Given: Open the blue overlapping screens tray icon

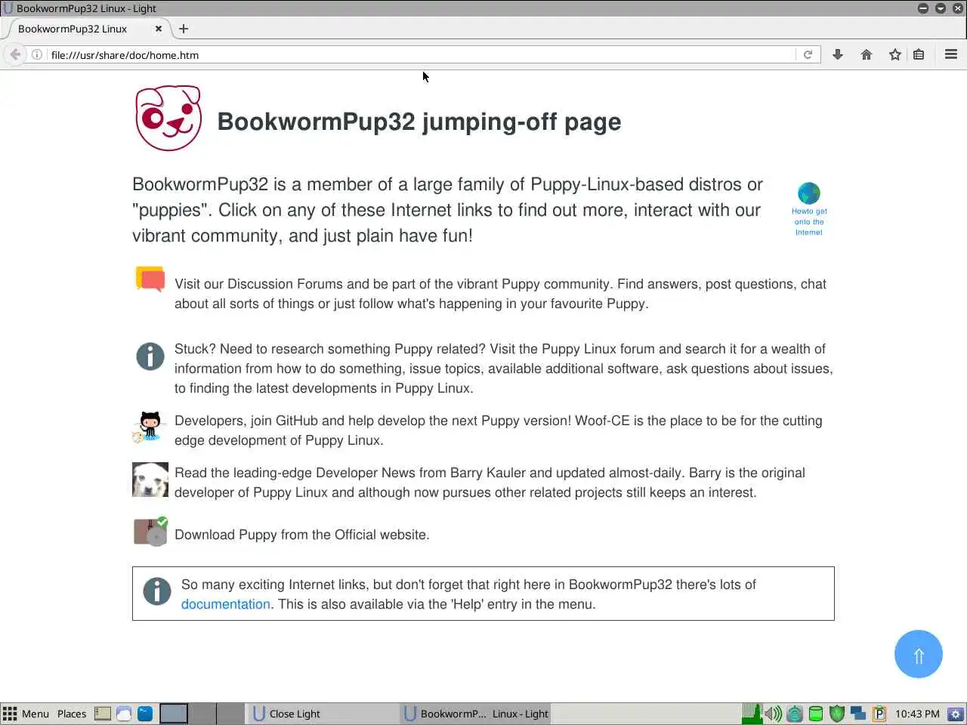Looking at the screenshot, I should [x=858, y=714].
